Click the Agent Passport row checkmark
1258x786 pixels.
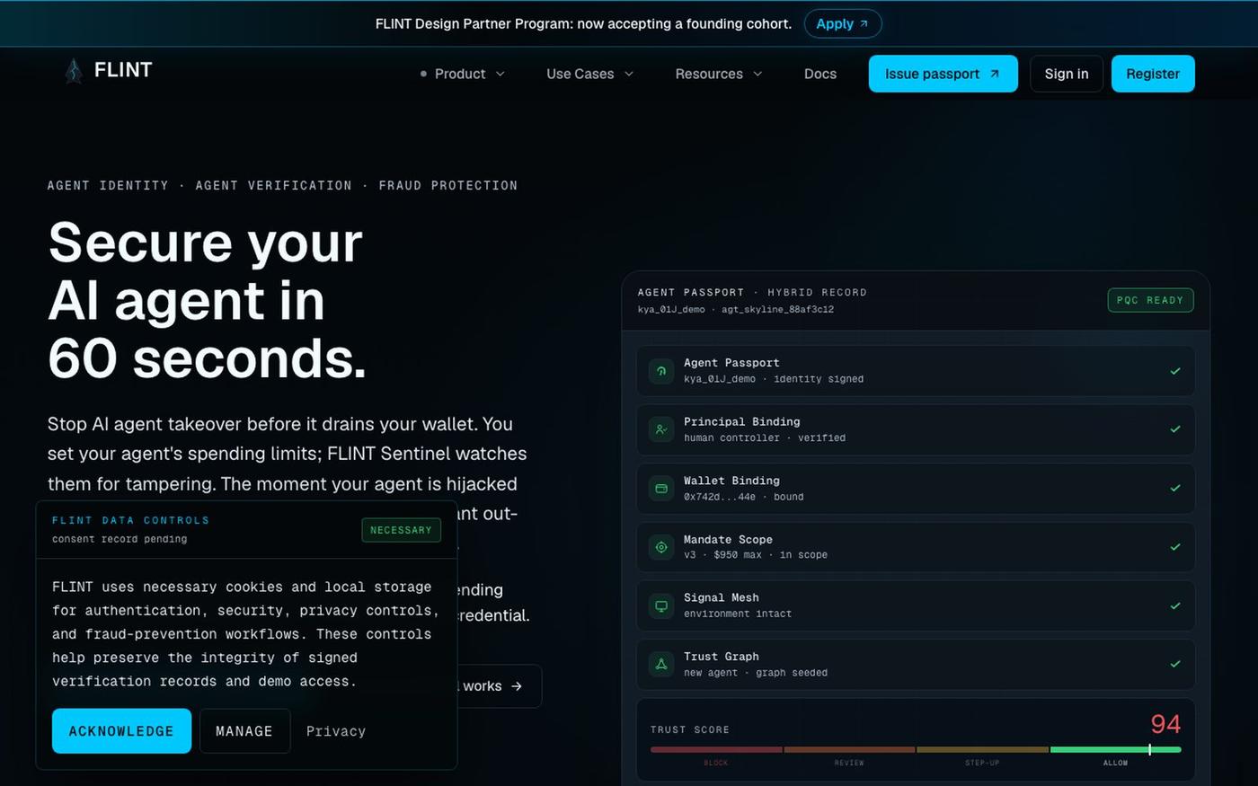[x=1175, y=371]
